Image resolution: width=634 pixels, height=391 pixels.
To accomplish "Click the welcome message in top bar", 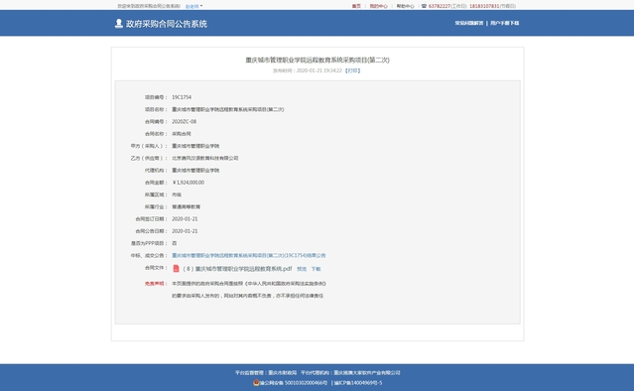I will click(149, 6).
